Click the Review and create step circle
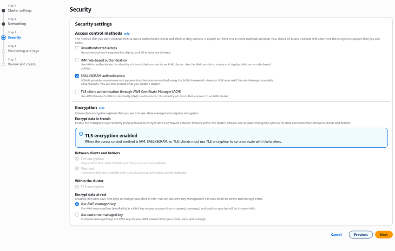The width and height of the screenshot is (395, 251). pos(4,64)
